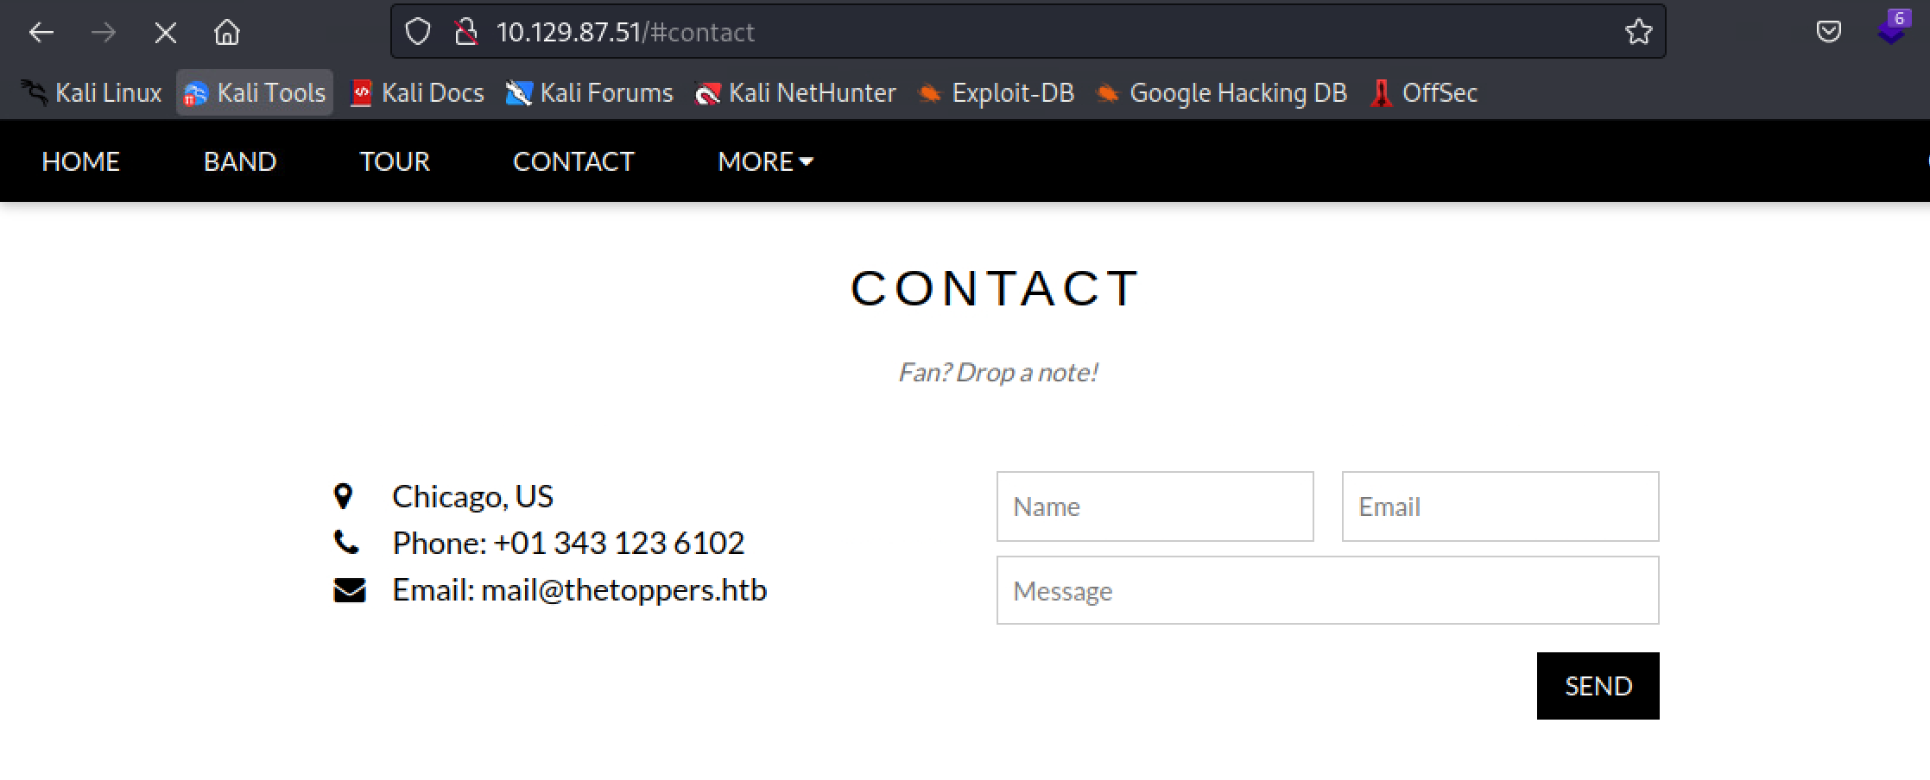This screenshot has width=1930, height=780.
Task: Click the envelope icon beside the email address
Action: [350, 590]
